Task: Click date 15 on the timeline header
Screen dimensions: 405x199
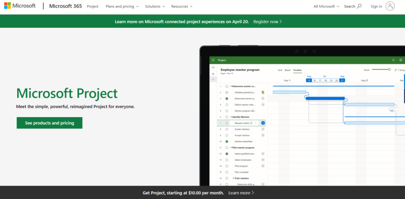Action: pyautogui.click(x=309, y=81)
